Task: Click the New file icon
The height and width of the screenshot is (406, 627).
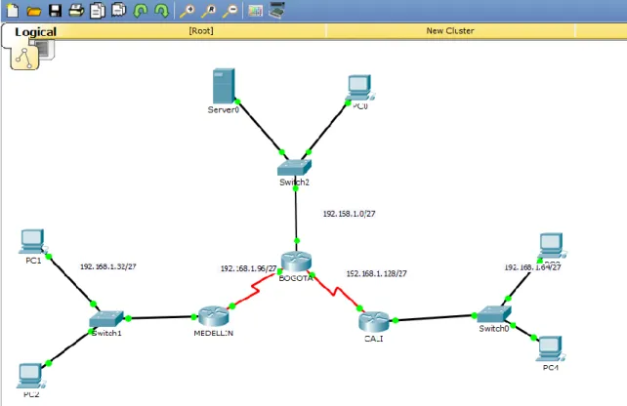Action: click(x=13, y=11)
